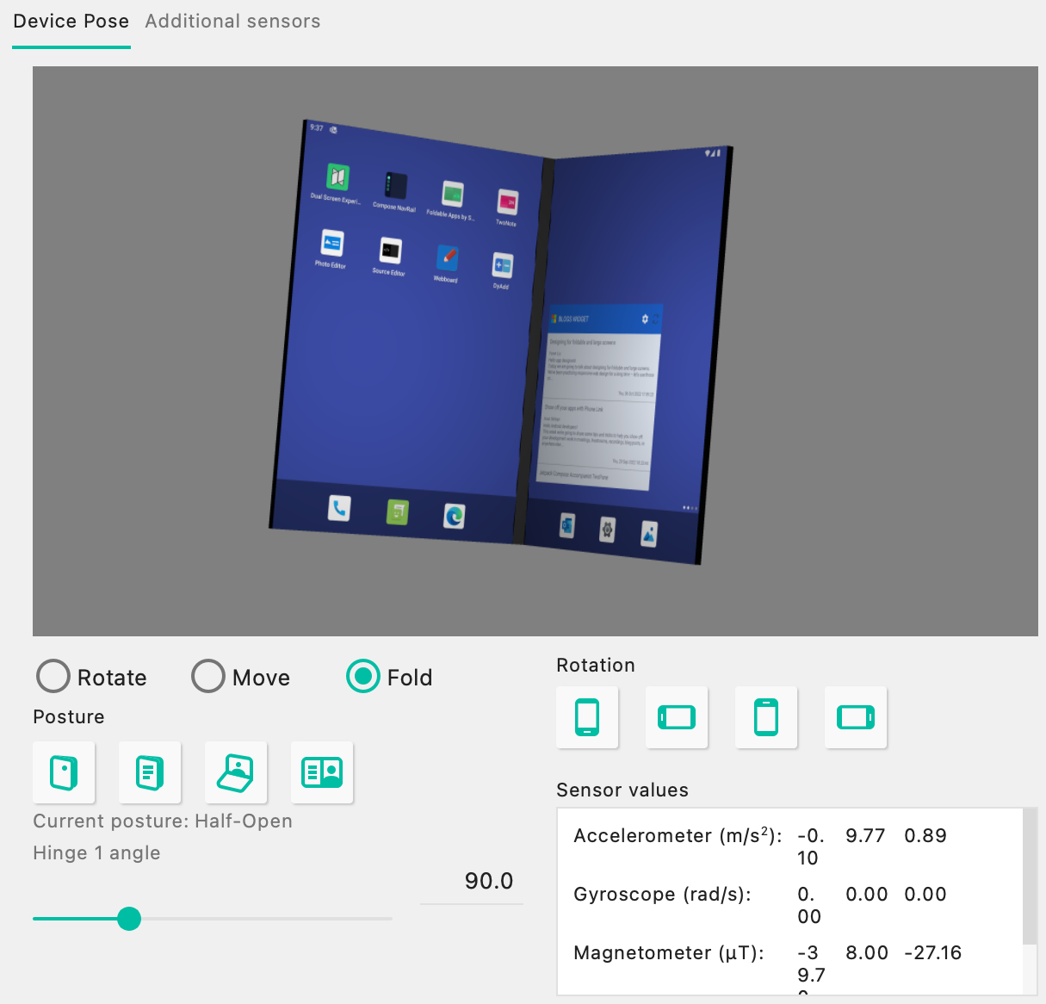
Task: Set rotation to reverse portrait orientation
Action: point(766,717)
